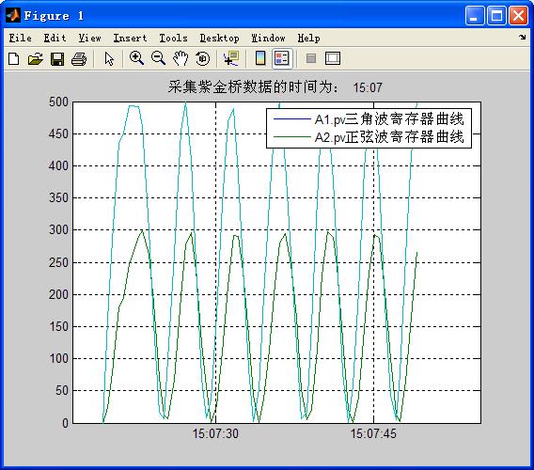Save figure with the floppy disk icon
Screen dimensions: 534x470
pyautogui.click(x=57, y=58)
